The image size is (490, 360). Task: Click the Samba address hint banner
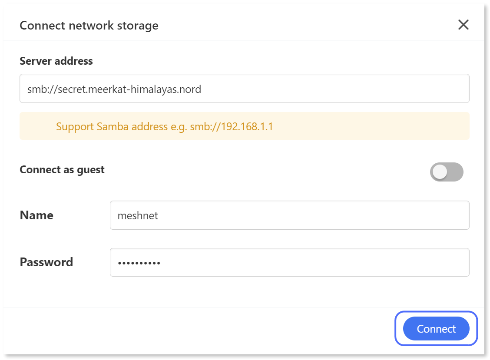pyautogui.click(x=244, y=126)
